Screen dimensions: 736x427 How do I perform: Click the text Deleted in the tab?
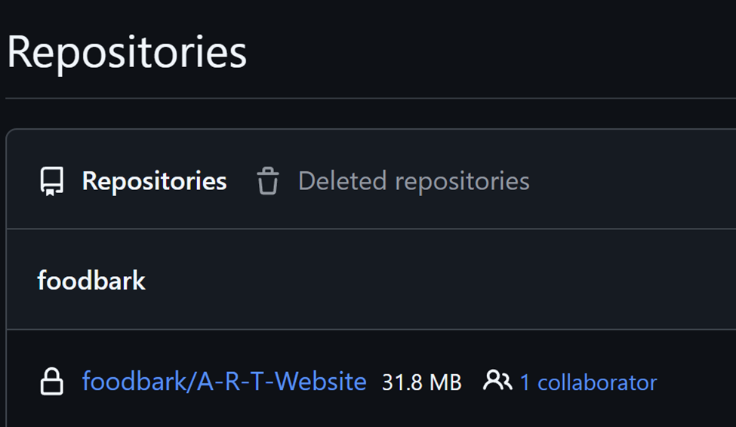(x=343, y=181)
